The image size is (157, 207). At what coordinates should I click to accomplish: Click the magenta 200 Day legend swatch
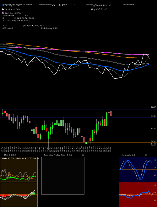pyautogui.click(x=3, y=13)
